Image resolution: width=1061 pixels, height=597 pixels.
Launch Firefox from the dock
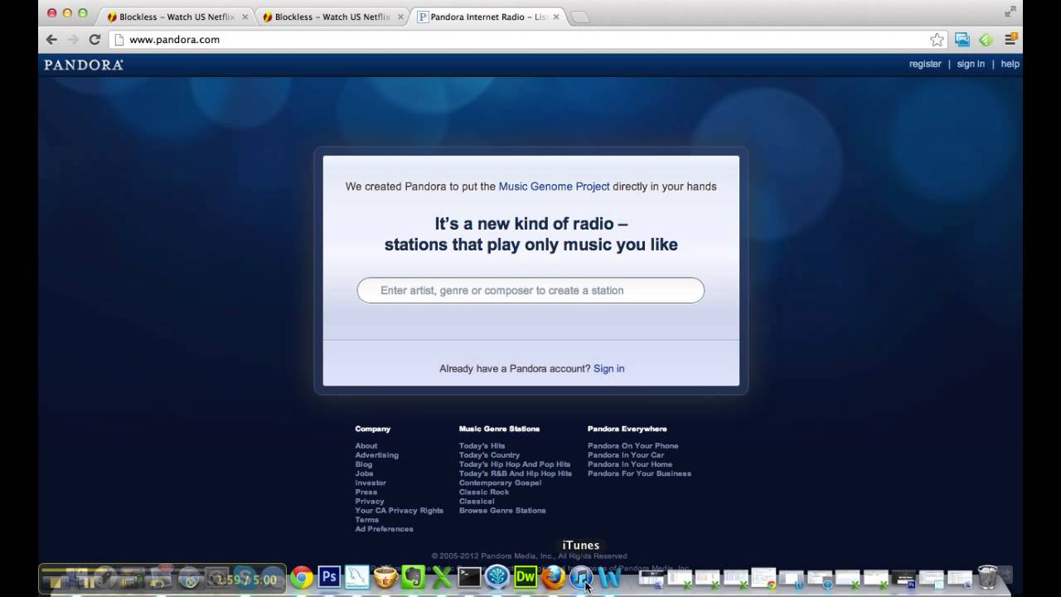pyautogui.click(x=553, y=577)
